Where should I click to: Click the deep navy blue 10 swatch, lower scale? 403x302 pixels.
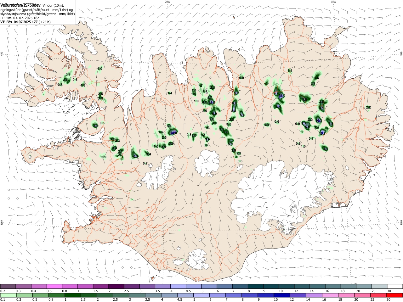click(x=282, y=295)
